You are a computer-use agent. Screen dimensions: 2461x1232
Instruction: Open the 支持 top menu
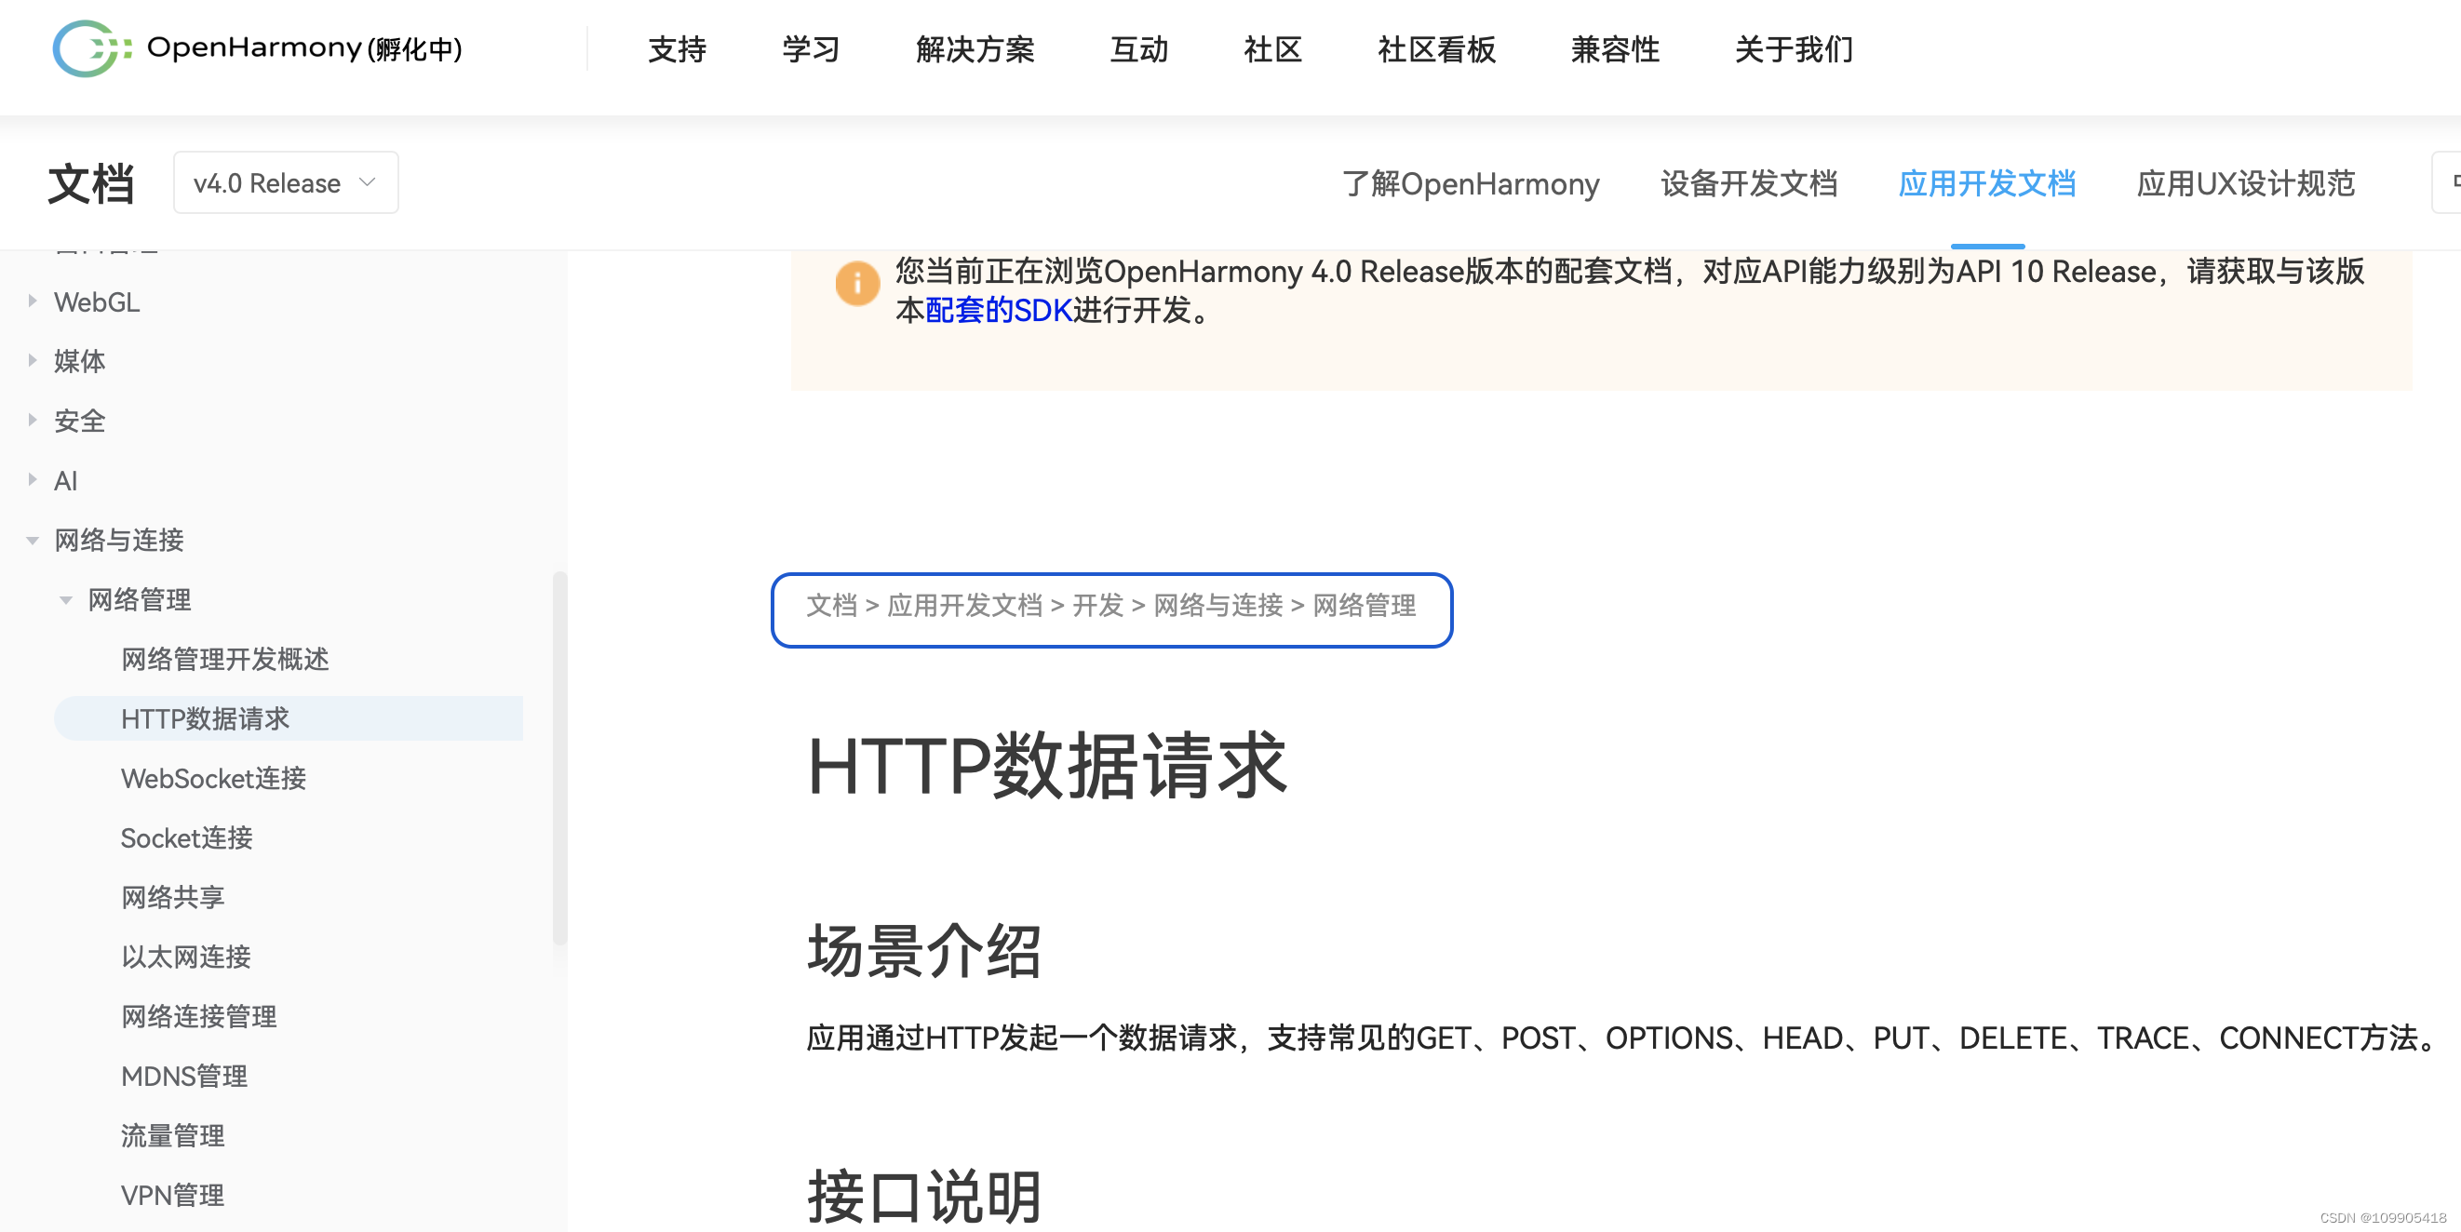(x=677, y=48)
